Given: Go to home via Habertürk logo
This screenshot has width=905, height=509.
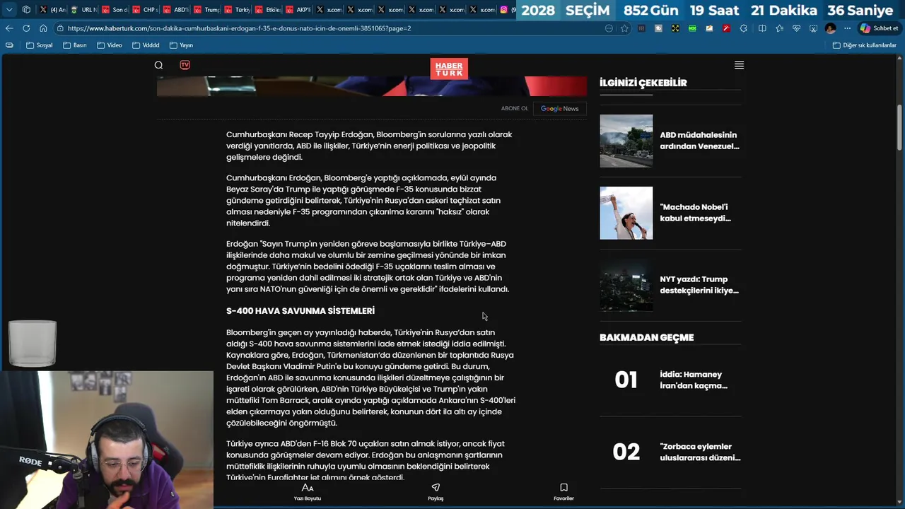Looking at the screenshot, I should click(449, 69).
